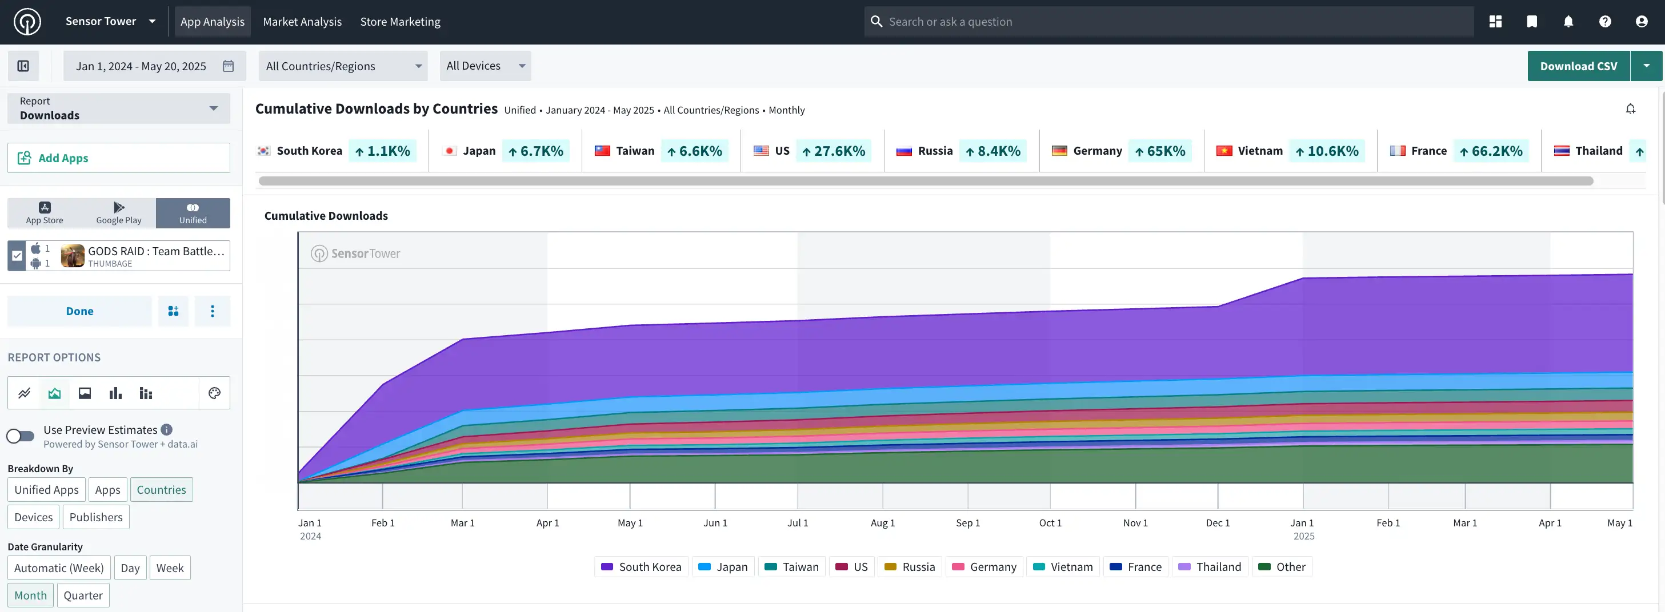Image resolution: width=1665 pixels, height=612 pixels.
Task: Collapse the sidebar panel icon
Action: (x=23, y=66)
